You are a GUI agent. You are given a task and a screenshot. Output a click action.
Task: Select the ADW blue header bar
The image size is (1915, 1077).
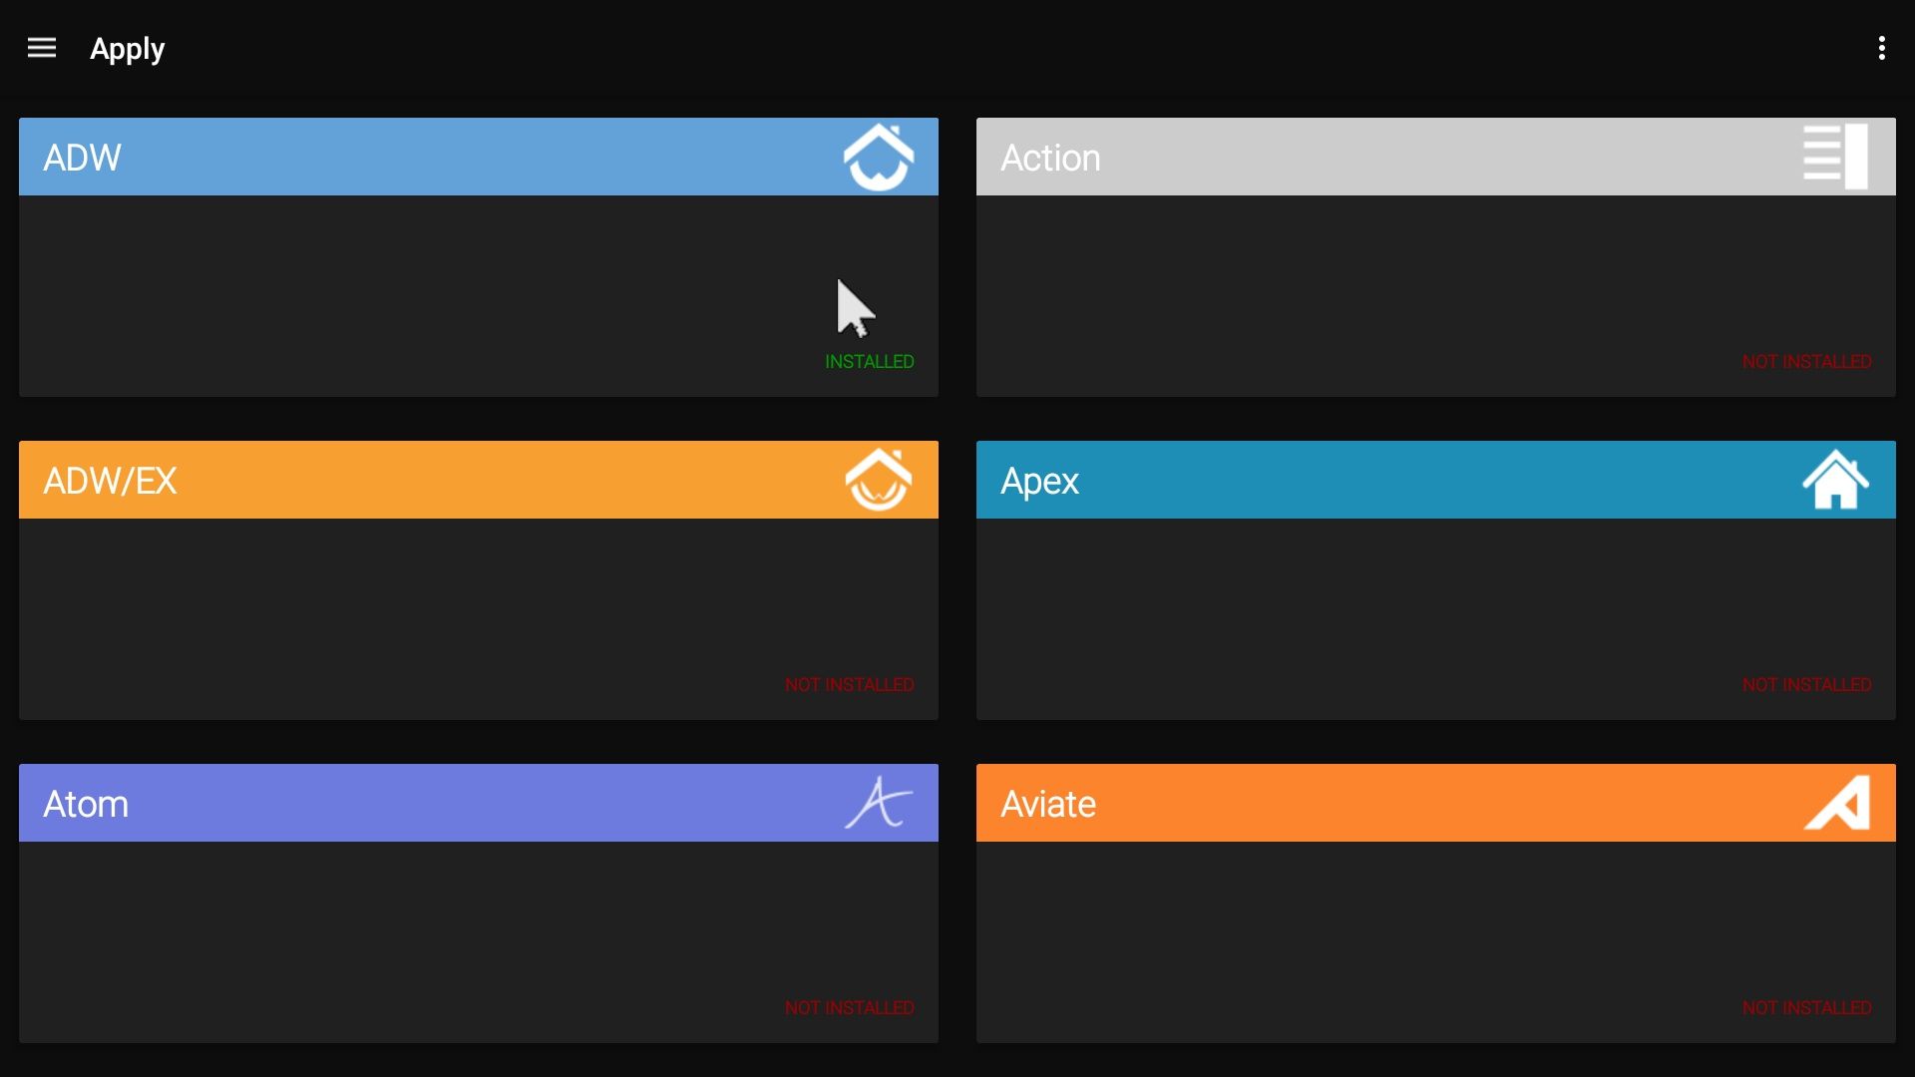(x=449, y=157)
